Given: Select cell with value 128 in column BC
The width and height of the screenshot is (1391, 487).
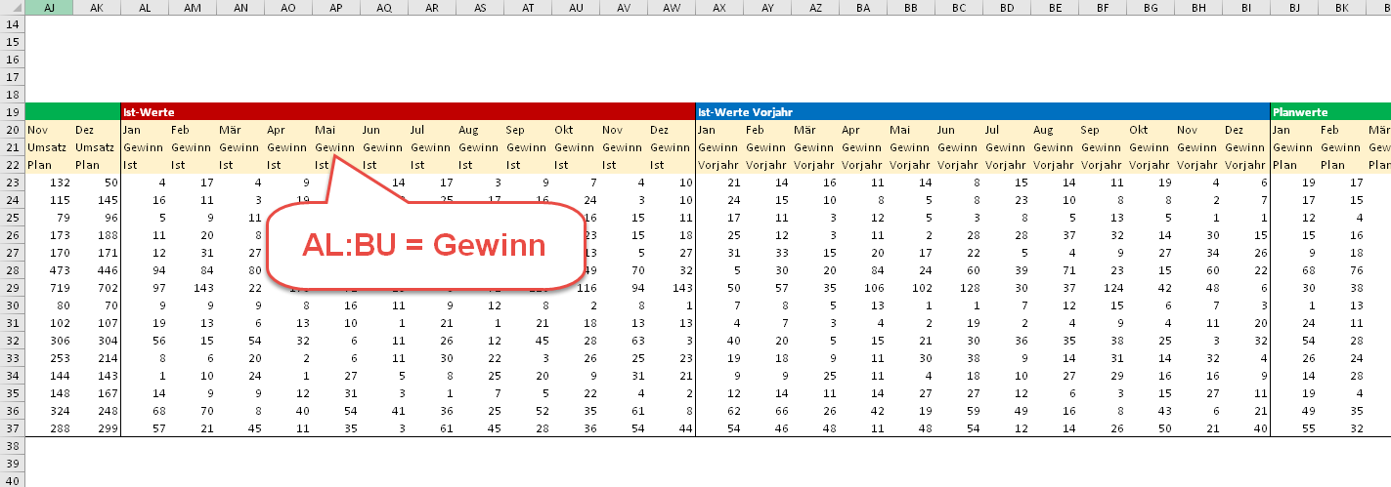Looking at the screenshot, I should pyautogui.click(x=958, y=288).
